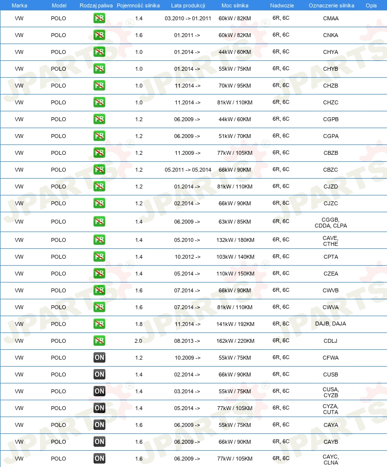Click the petrol fuel icon in CZEA row
387x467 pixels.
click(99, 274)
